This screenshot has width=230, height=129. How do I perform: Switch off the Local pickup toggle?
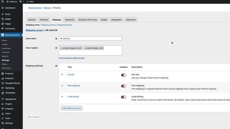pos(124,97)
